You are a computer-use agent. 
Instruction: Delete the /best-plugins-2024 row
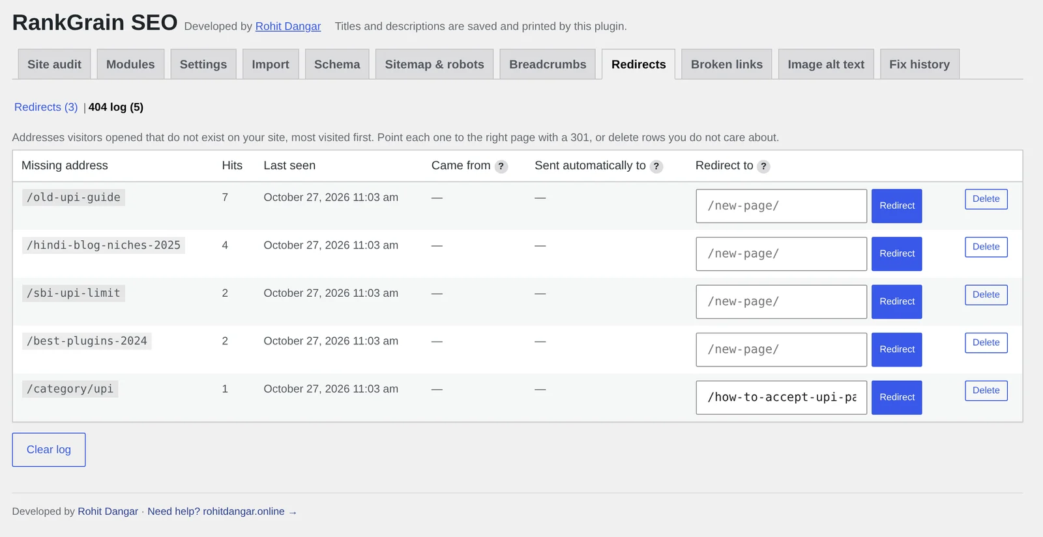click(986, 343)
